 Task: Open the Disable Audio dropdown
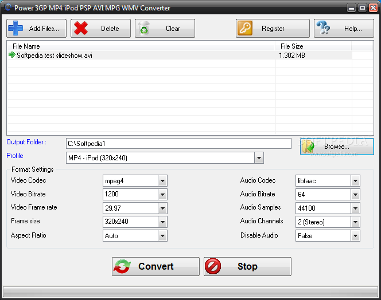tap(355, 236)
